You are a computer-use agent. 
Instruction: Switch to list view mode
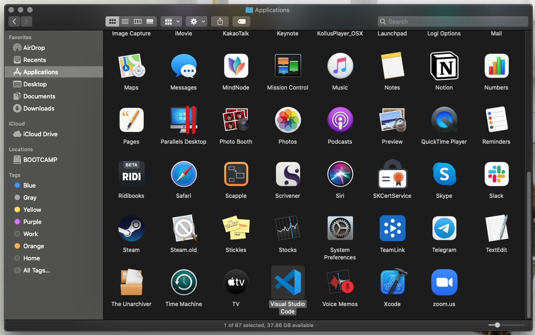click(125, 21)
